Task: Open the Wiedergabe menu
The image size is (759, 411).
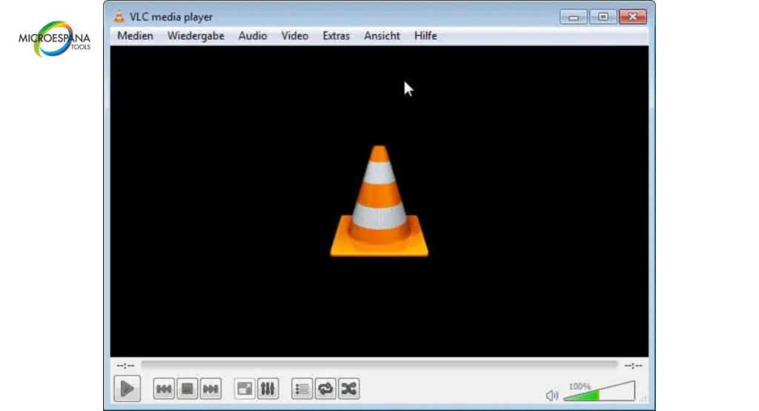Action: point(196,36)
